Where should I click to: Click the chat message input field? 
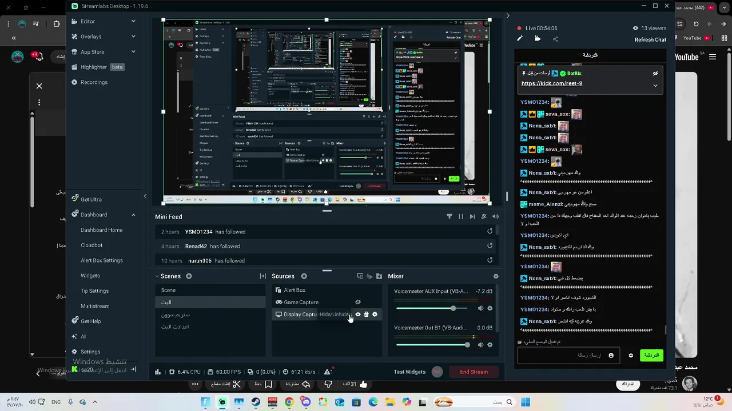click(x=567, y=355)
